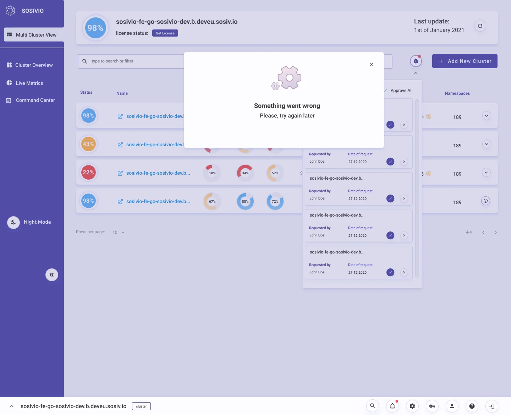511x415 pixels.
Task: Open the help question mark icon
Action: point(472,406)
